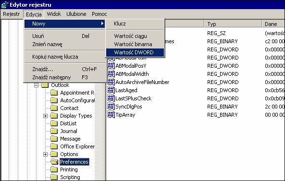Sort by the Typ column header
This screenshot has width=285, height=181.
[233, 24]
